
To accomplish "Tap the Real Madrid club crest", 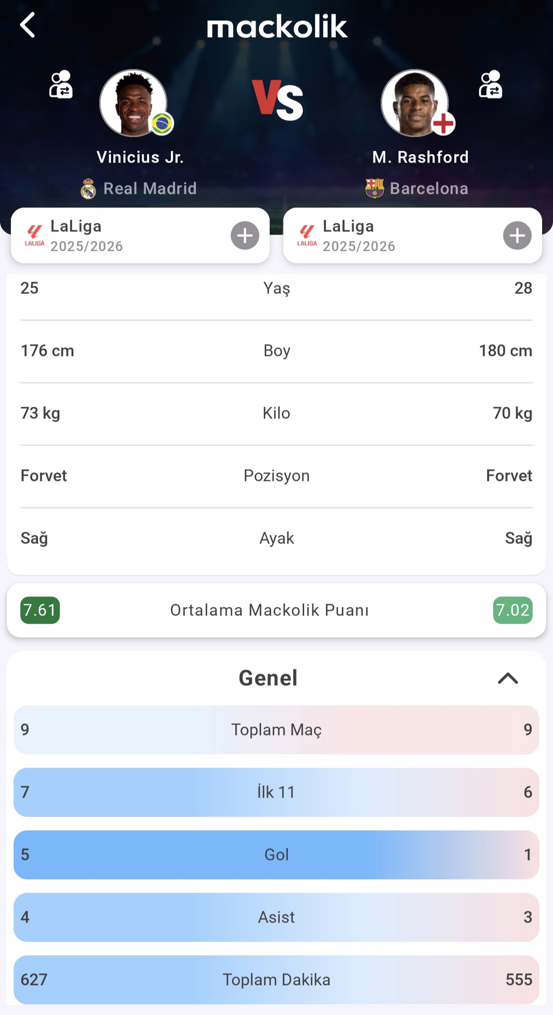I will [x=88, y=188].
